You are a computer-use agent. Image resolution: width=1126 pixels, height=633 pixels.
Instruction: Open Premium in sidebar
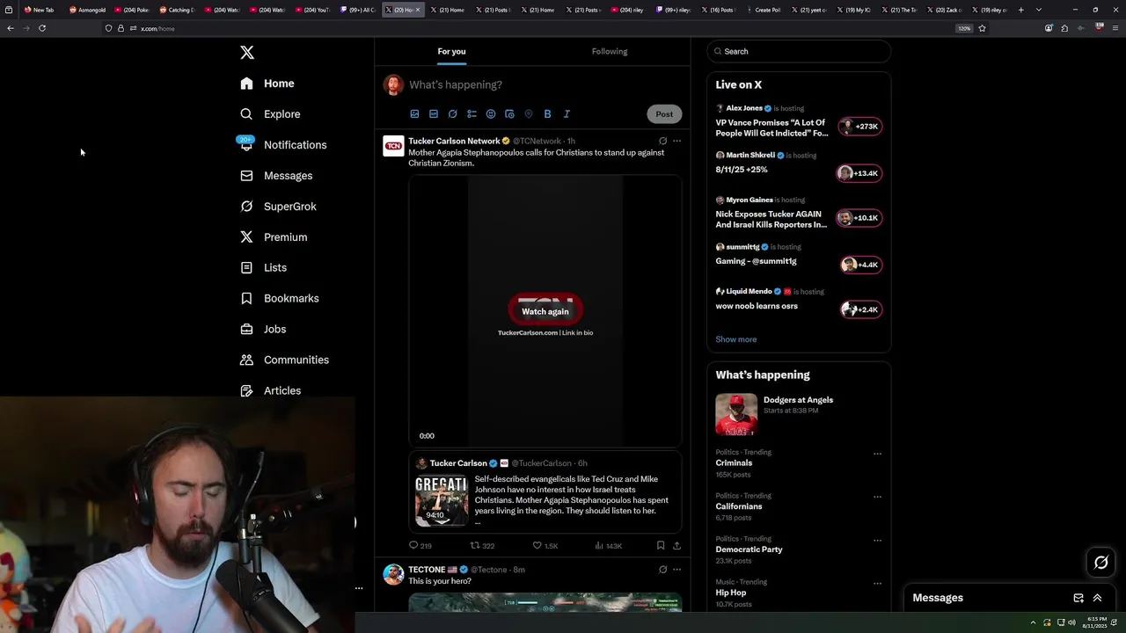point(274,237)
